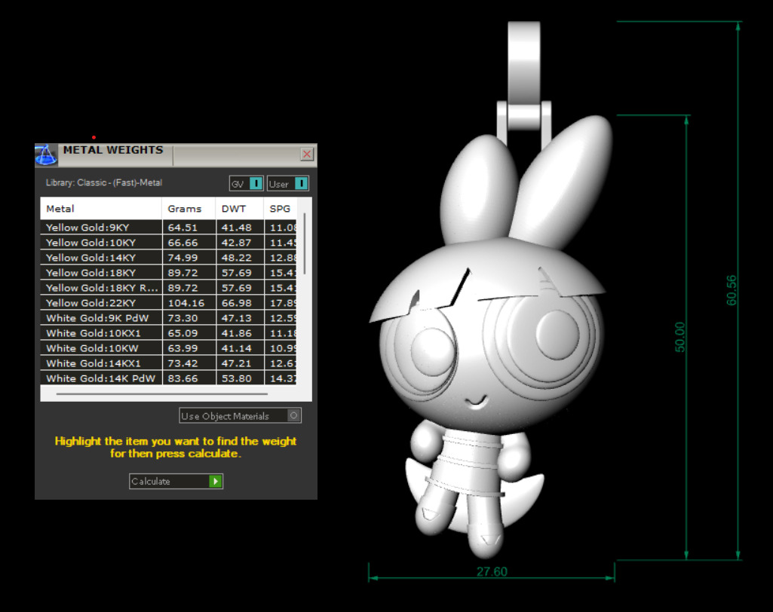Viewport: 773px width, 612px height.
Task: Sort by the Grams column header
Action: pos(189,209)
